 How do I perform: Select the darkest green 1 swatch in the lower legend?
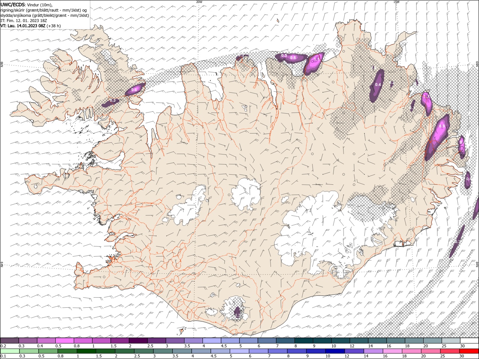86,351
